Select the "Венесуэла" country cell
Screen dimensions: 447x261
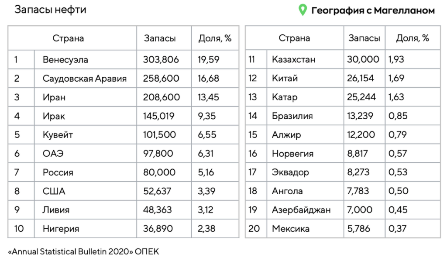click(x=65, y=60)
